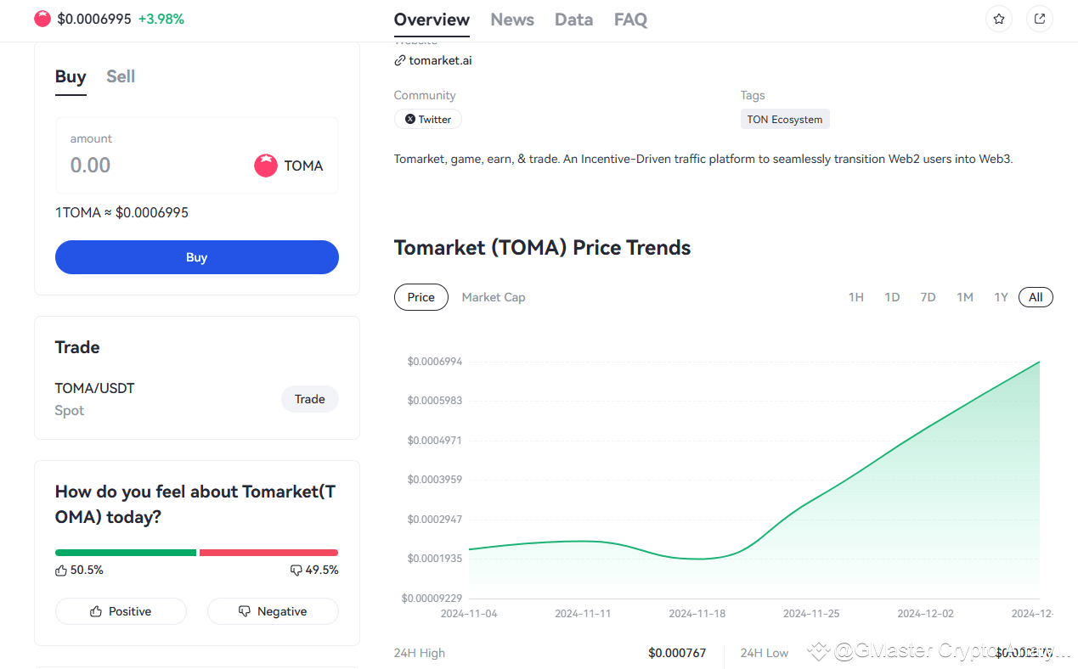Open the FAQ tab
1078x669 pixels.
[630, 20]
